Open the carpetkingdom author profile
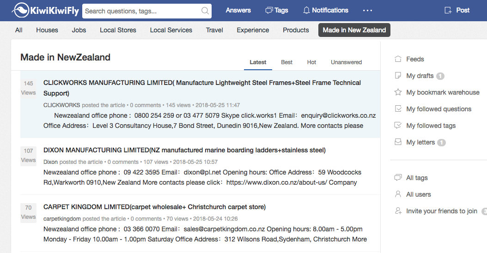 pyautogui.click(x=62, y=218)
